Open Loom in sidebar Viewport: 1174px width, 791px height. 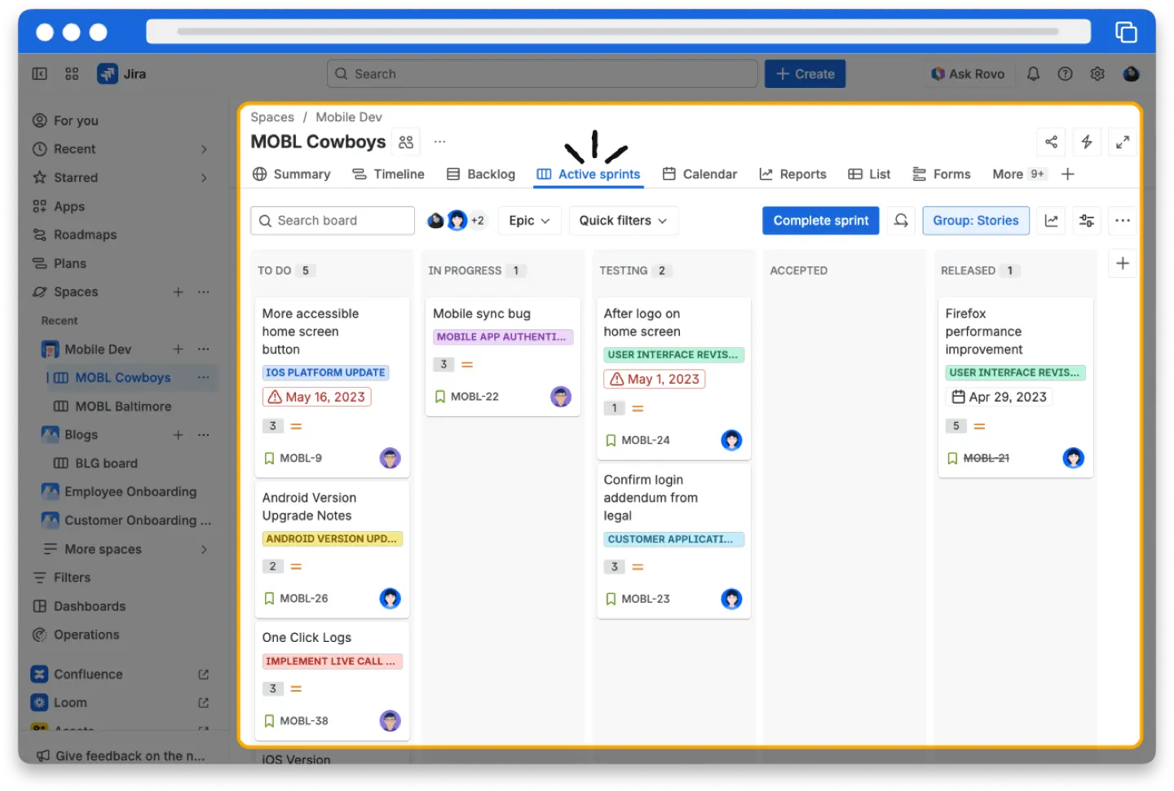(70, 702)
